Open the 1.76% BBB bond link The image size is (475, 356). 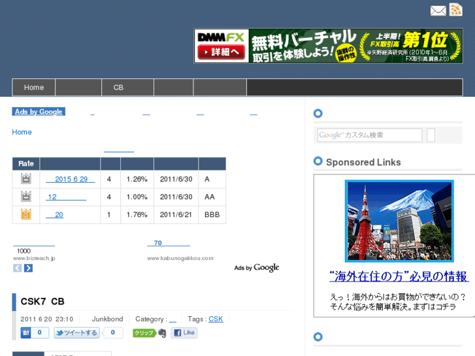(58, 214)
